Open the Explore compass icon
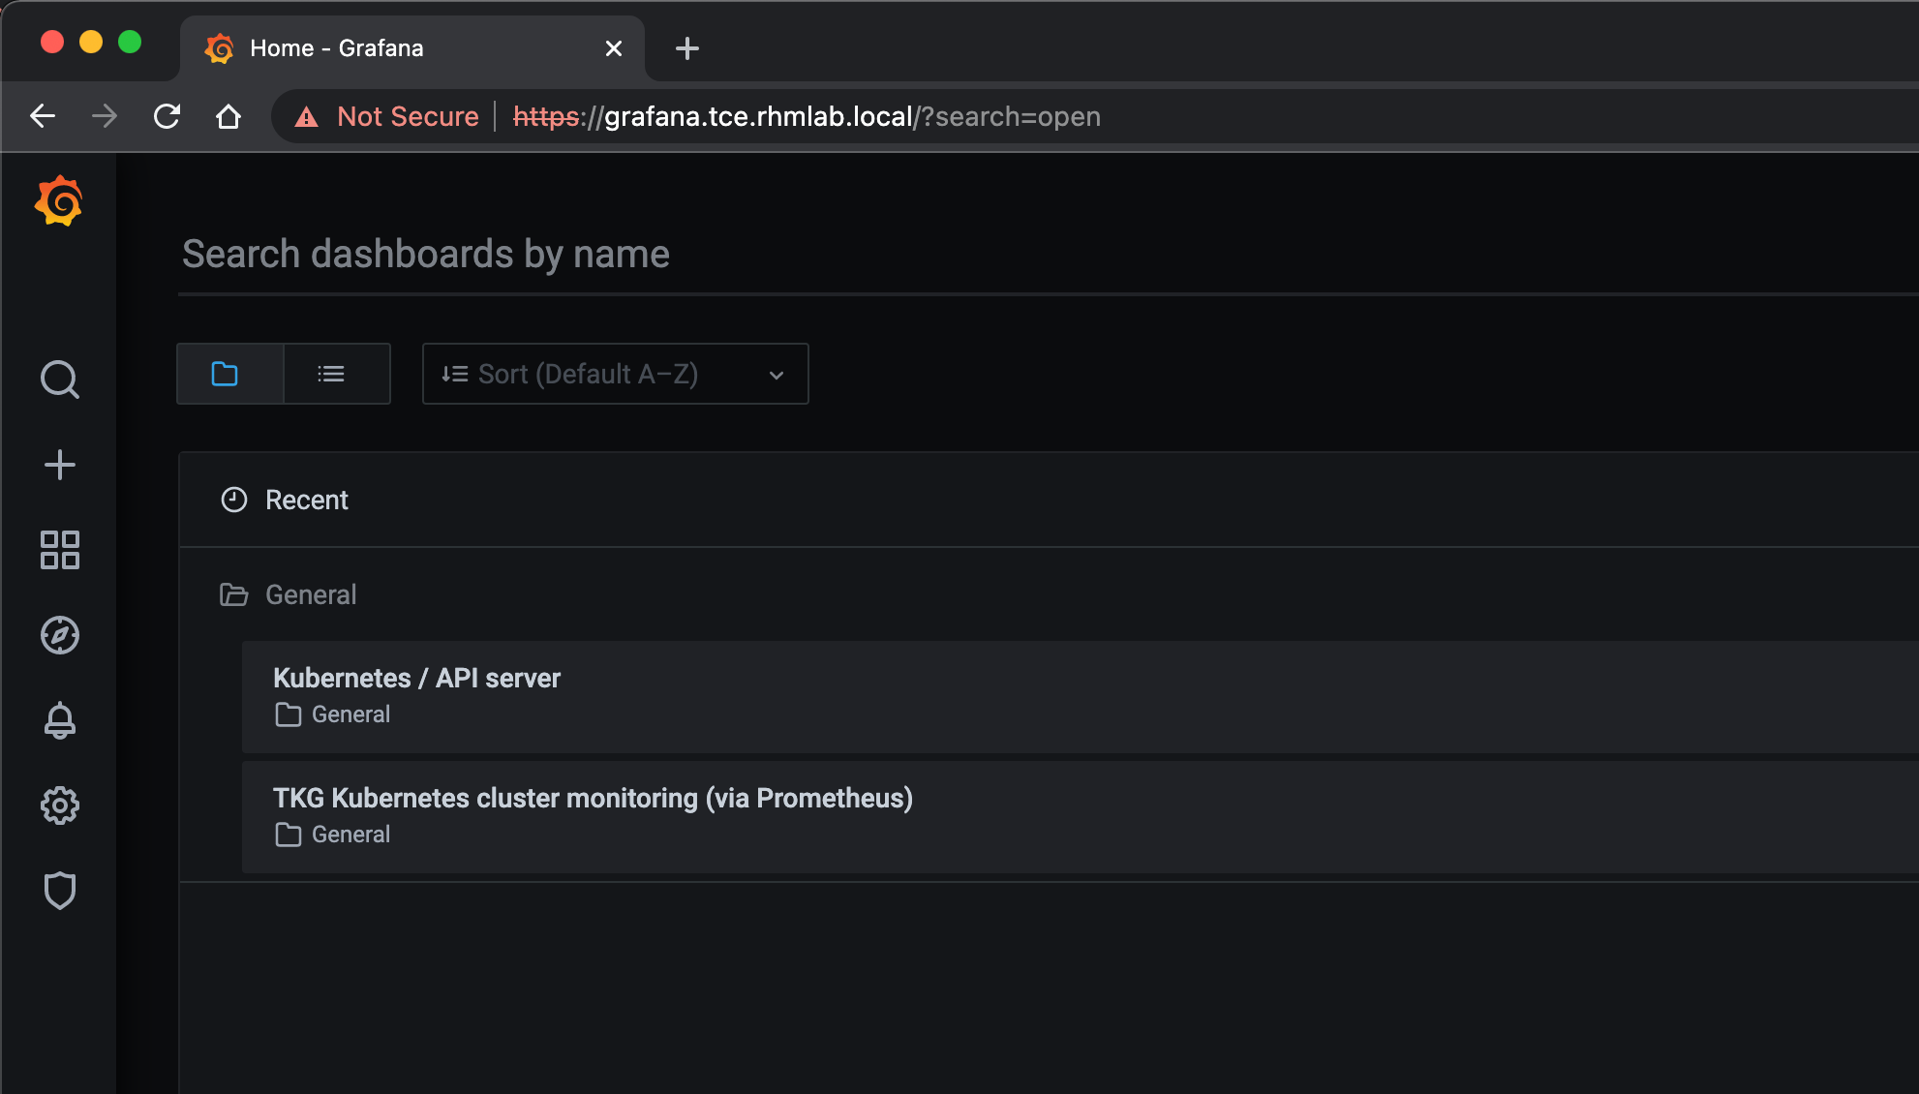1919x1094 pixels. (60, 635)
